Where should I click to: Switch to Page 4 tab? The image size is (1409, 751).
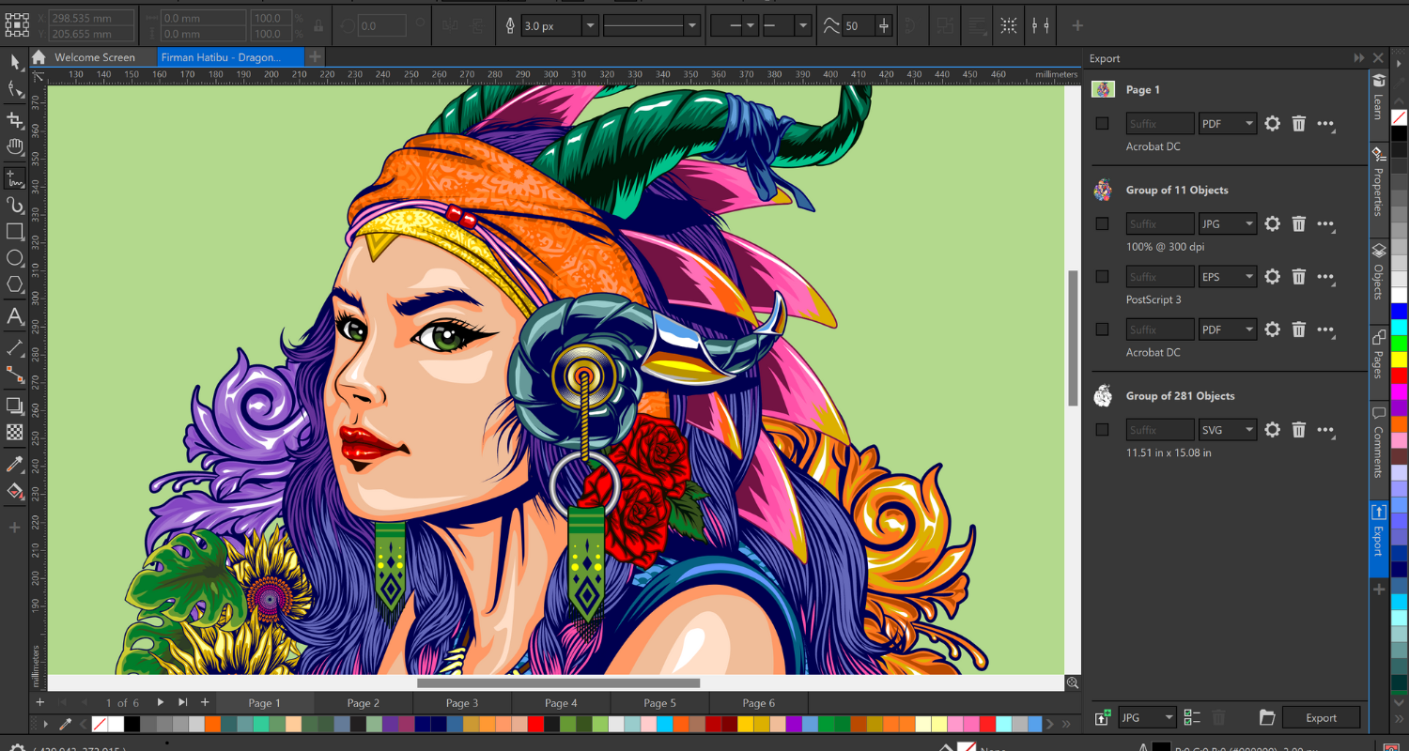(x=561, y=702)
